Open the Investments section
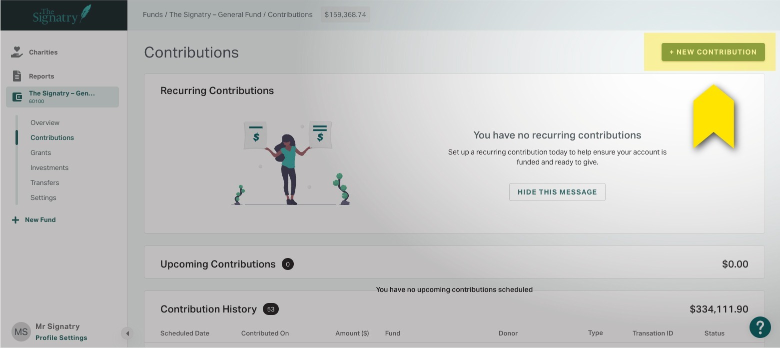Screen dimensions: 780x348 click(x=49, y=167)
